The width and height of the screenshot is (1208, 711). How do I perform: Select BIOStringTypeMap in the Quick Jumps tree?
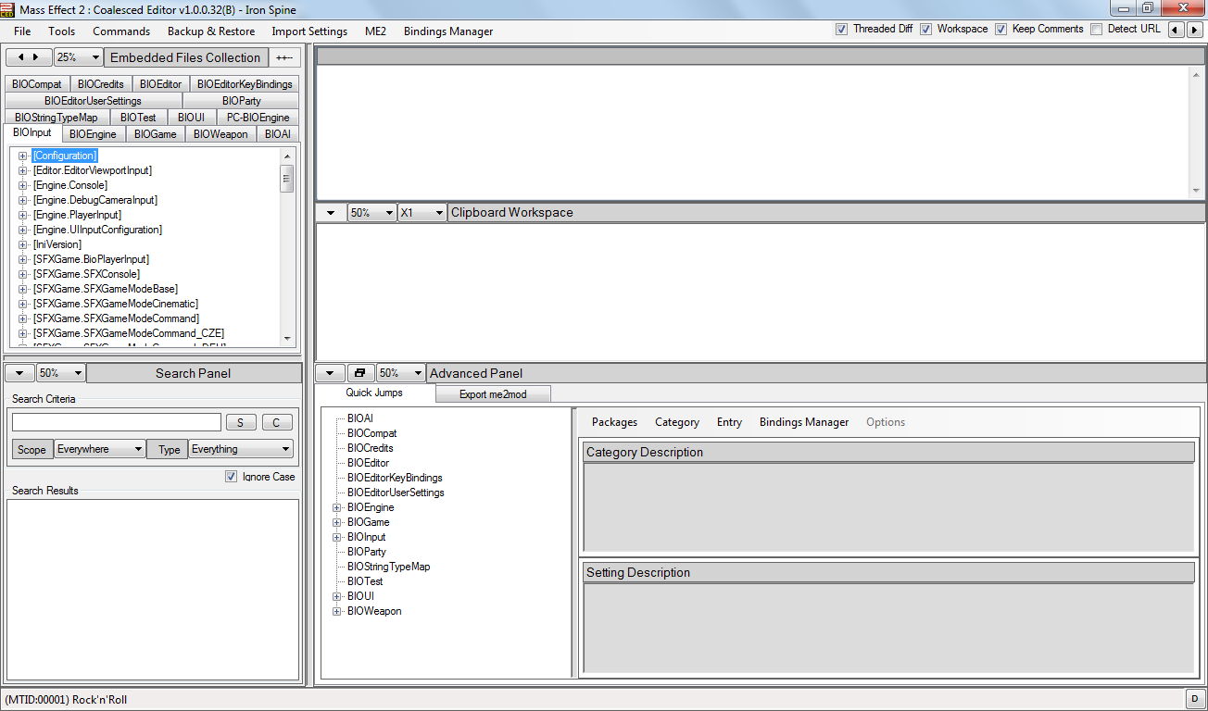pyautogui.click(x=389, y=567)
